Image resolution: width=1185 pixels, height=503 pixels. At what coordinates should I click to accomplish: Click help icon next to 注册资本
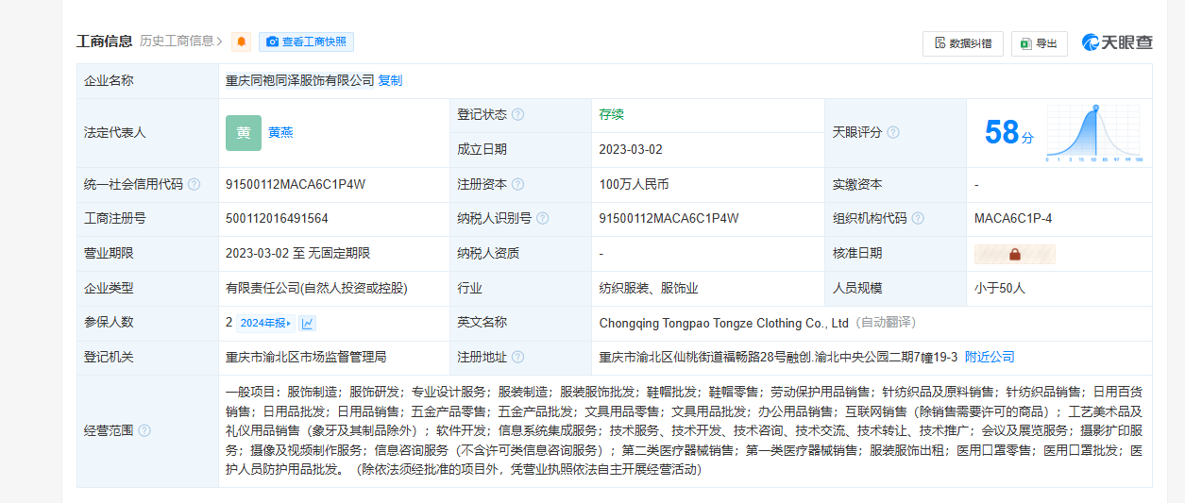pos(517,184)
